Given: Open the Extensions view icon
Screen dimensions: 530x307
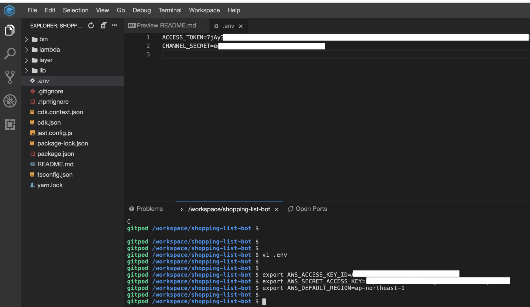Looking at the screenshot, I should pos(10,125).
